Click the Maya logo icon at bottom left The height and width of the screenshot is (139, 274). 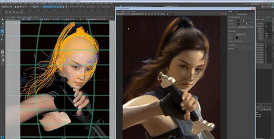click(2, 137)
